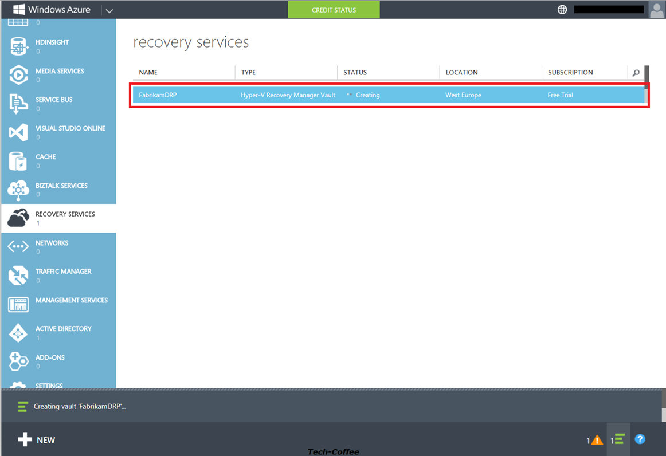Click the Traffic Manager icon
This screenshot has width=666, height=456.
pyautogui.click(x=18, y=276)
